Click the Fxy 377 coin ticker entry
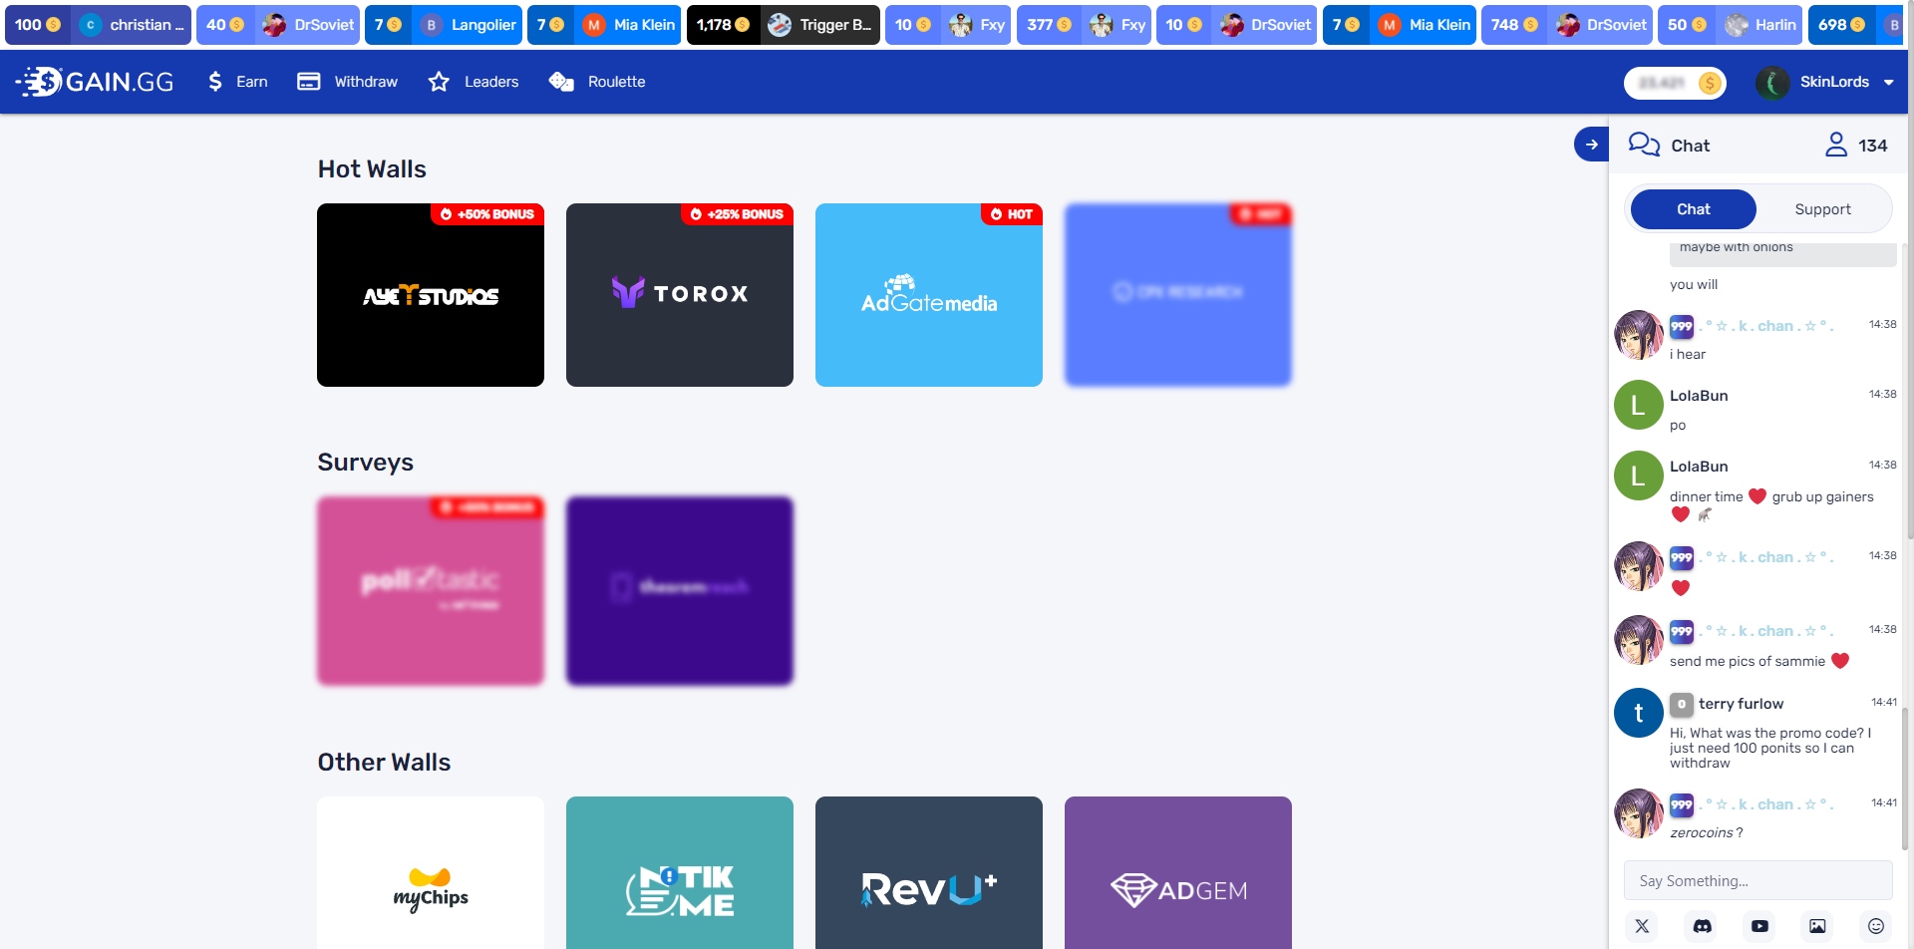The height and width of the screenshot is (949, 1914). coord(1085,25)
